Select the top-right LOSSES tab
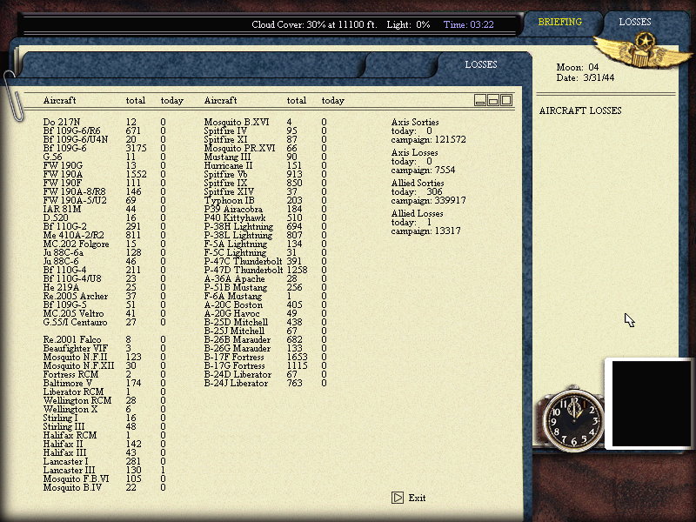696x522 pixels. click(635, 23)
